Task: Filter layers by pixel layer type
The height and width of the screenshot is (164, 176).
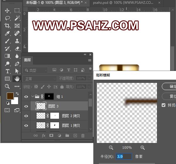Action: coord(54,70)
